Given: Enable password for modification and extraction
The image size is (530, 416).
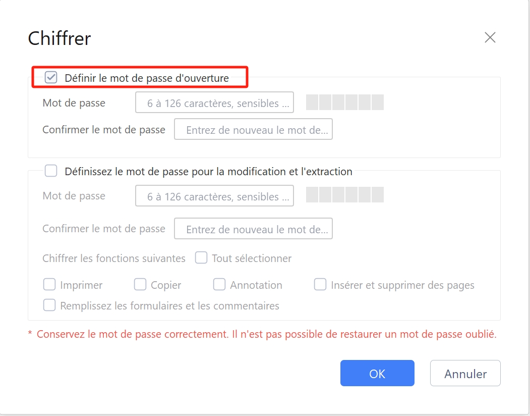Looking at the screenshot, I should coord(50,171).
